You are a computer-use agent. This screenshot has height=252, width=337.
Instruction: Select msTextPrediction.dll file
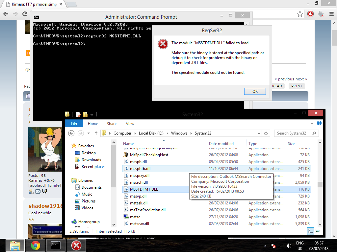point(217,210)
